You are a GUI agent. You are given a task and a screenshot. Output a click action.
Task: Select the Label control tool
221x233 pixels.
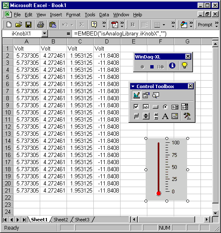point(165,116)
